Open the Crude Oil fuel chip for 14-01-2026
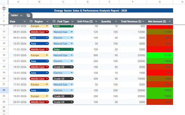 pos(63,67)
